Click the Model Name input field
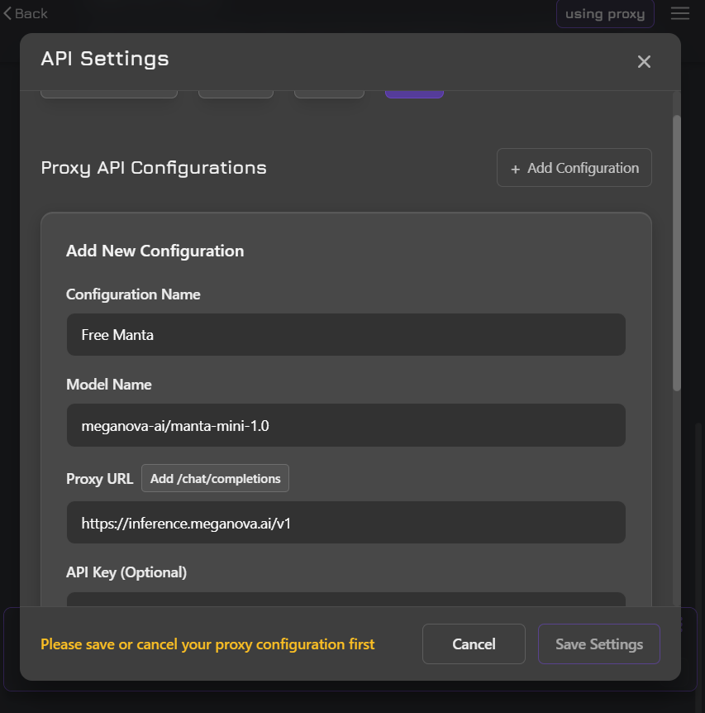Viewport: 705px width, 713px height. [345, 425]
